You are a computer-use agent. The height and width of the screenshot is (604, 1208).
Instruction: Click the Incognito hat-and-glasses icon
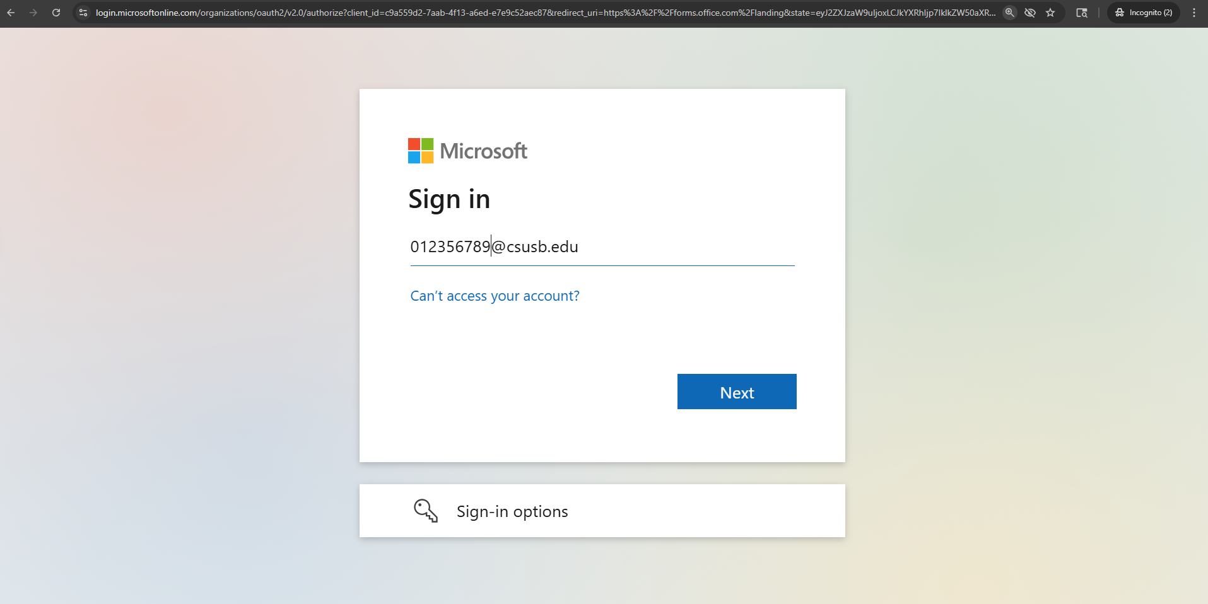pos(1120,13)
